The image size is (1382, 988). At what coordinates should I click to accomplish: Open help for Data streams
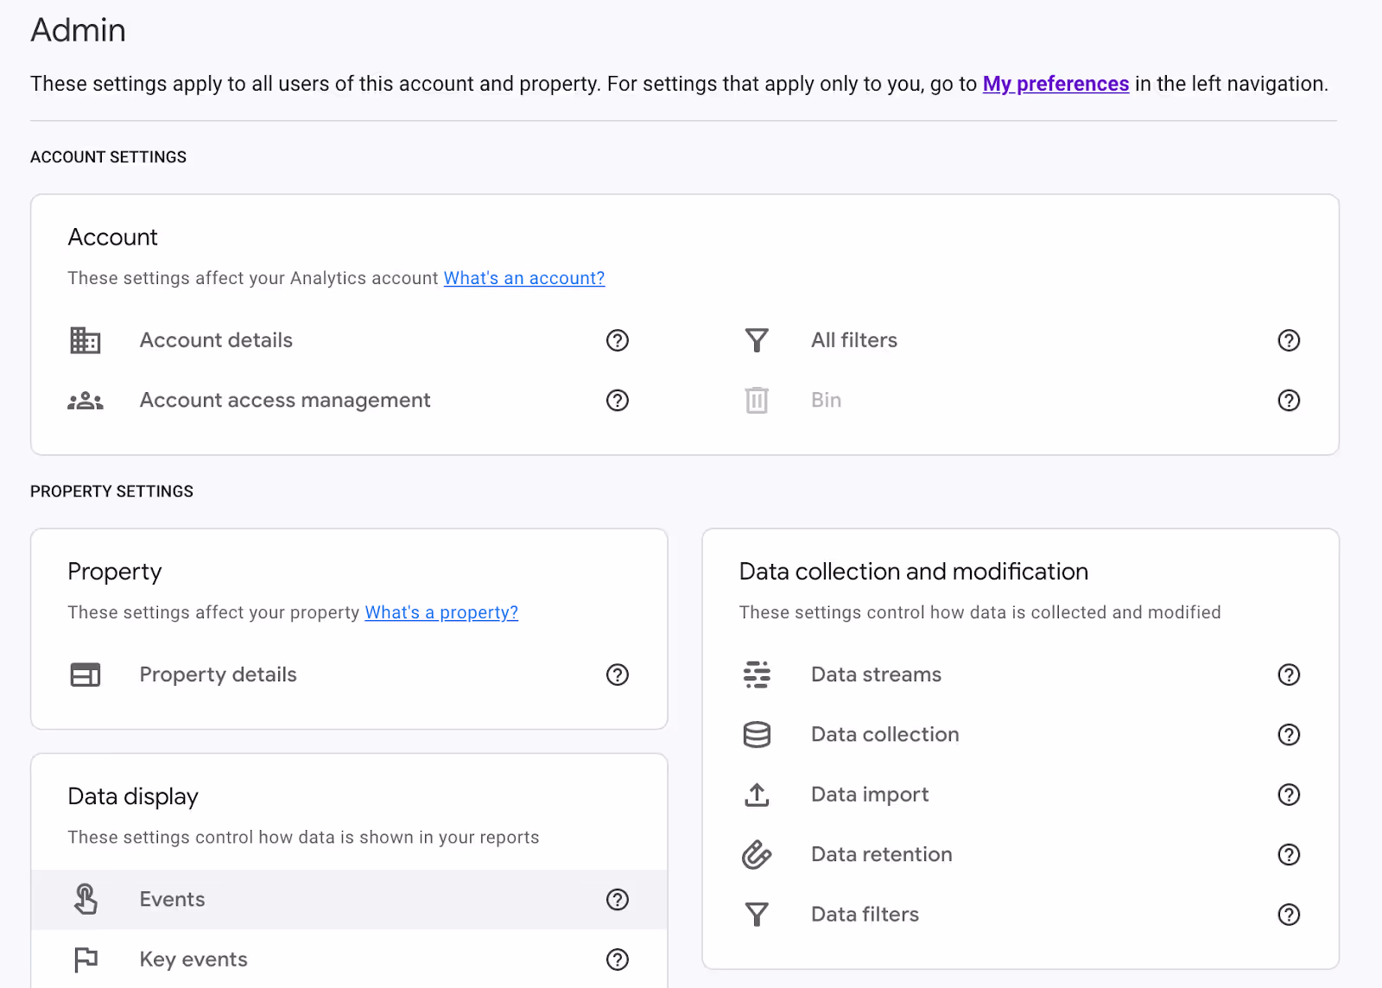tap(1289, 674)
